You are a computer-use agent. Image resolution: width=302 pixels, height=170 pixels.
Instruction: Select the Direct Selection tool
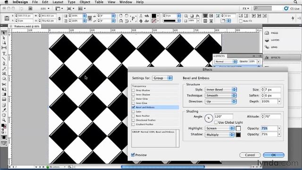point(4,38)
